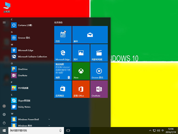Screen dimensions: 178x134
Task: Open the Store (应用商店) tile
Action: coord(63,89)
